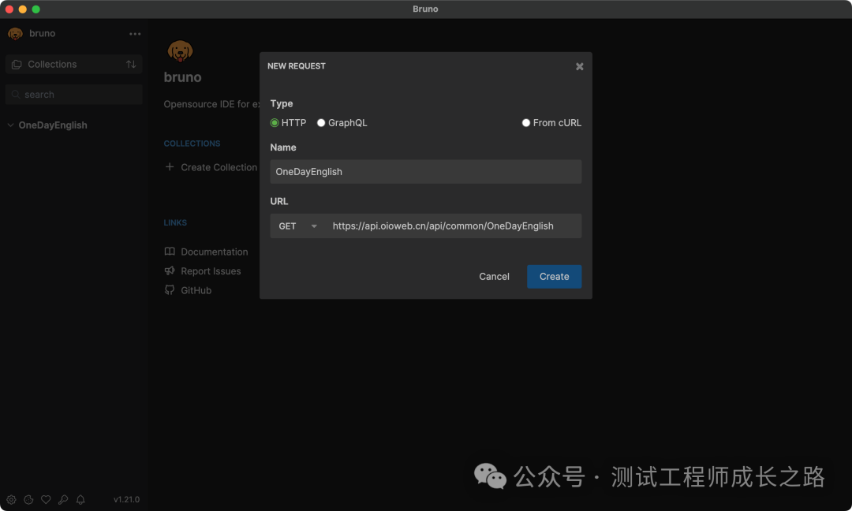Screen dimensions: 852x511
Task: Select the HTTP request type radio button
Action: pos(275,123)
